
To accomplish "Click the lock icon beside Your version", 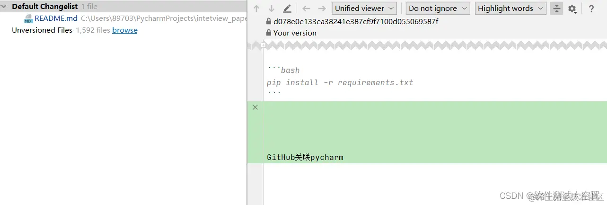I will (x=269, y=33).
